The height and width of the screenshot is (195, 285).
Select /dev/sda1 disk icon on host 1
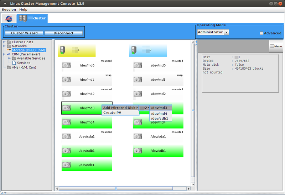coord(66,136)
